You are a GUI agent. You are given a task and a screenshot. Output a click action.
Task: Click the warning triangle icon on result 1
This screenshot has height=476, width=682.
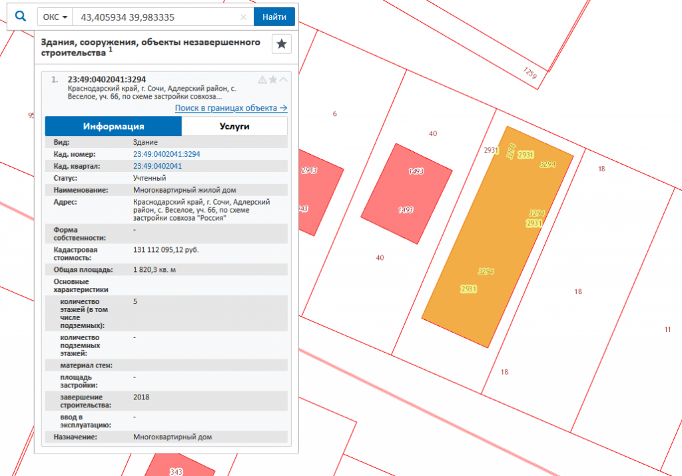click(262, 80)
